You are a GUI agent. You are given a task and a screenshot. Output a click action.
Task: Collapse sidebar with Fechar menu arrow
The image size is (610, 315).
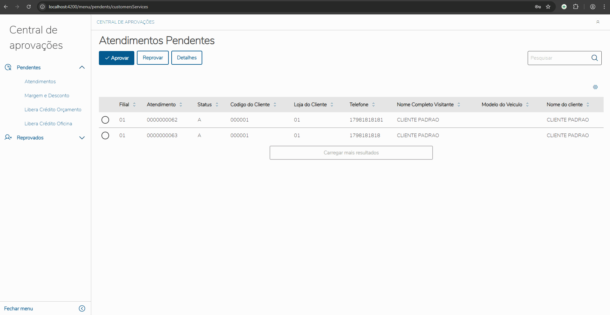(x=82, y=308)
